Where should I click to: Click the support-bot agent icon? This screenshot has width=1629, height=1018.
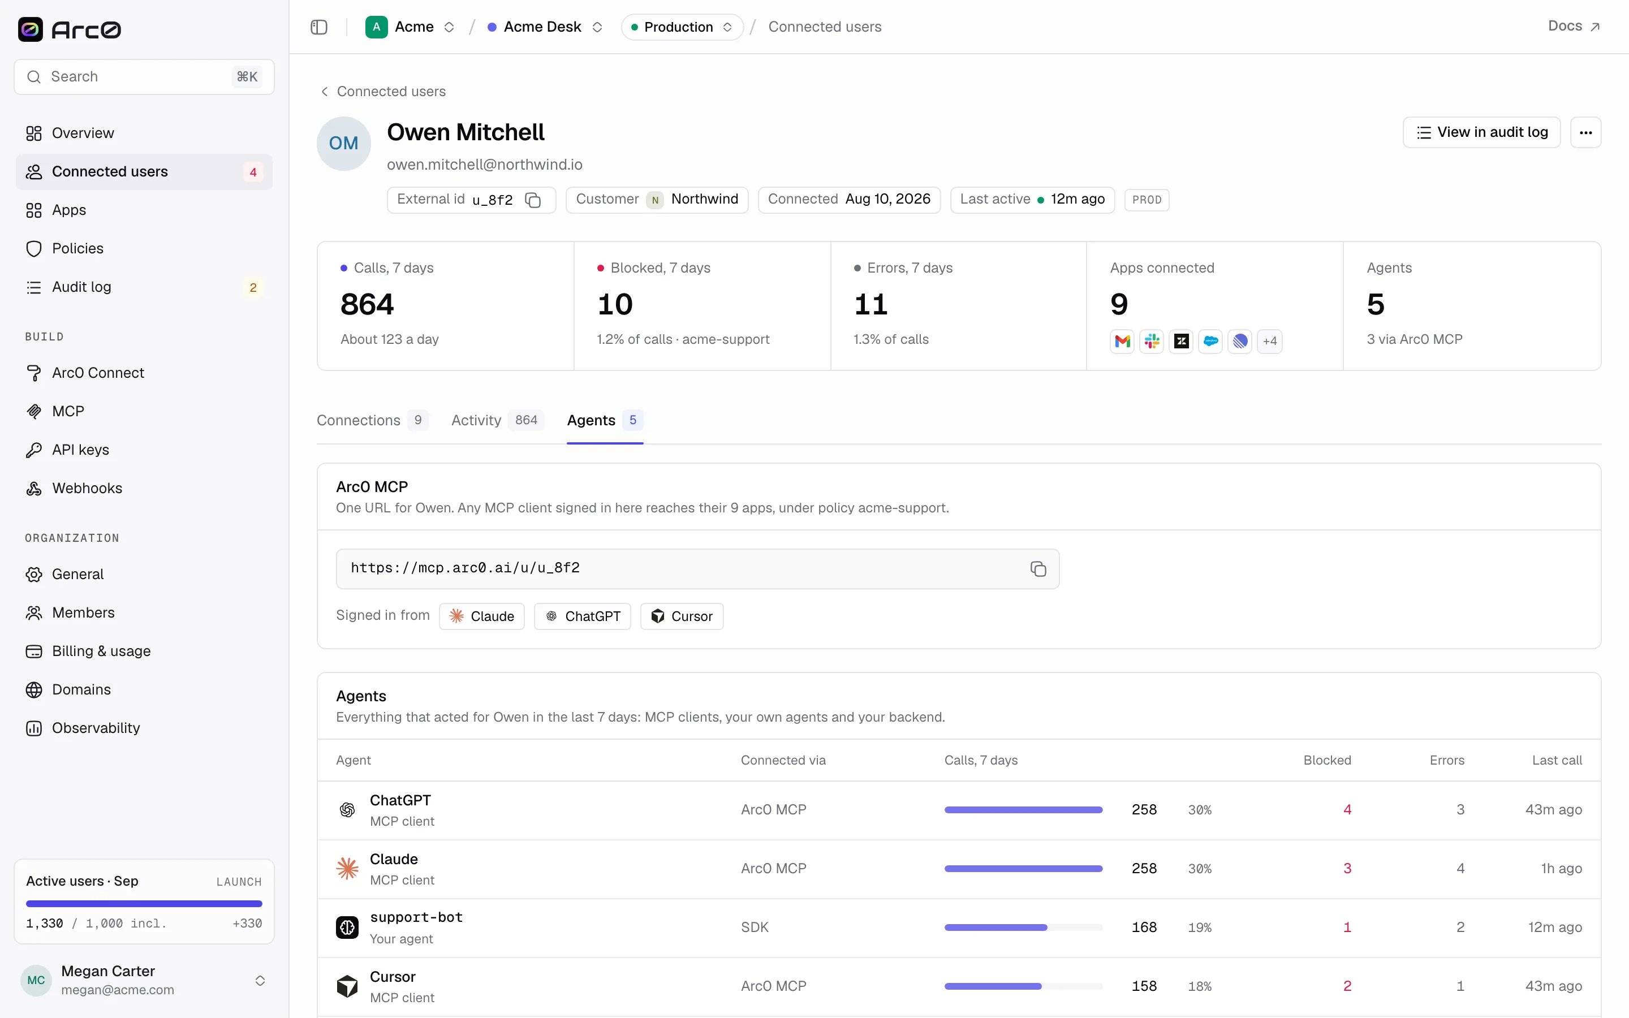click(x=347, y=927)
